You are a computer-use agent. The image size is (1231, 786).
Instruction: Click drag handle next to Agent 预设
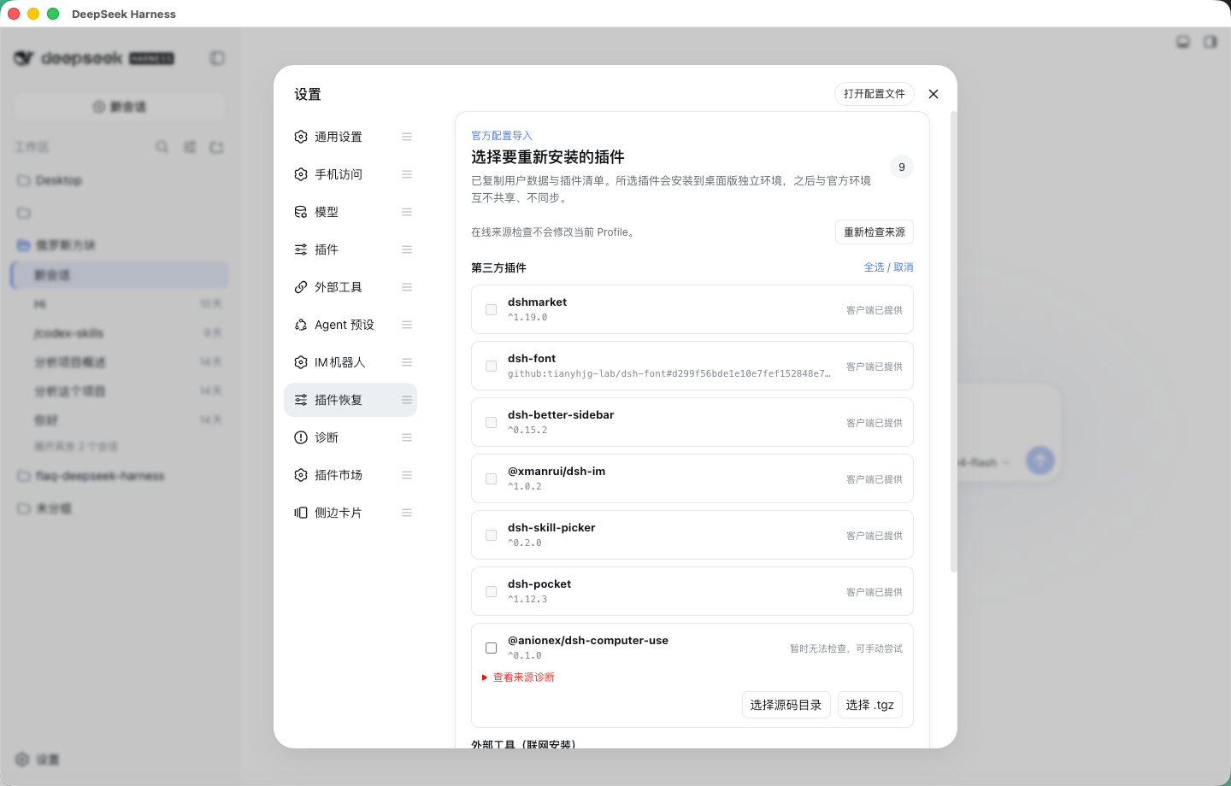point(407,325)
